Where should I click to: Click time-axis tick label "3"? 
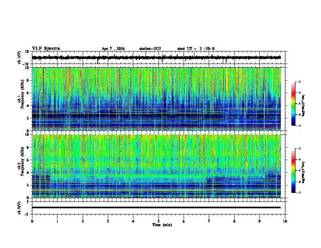[108, 221]
